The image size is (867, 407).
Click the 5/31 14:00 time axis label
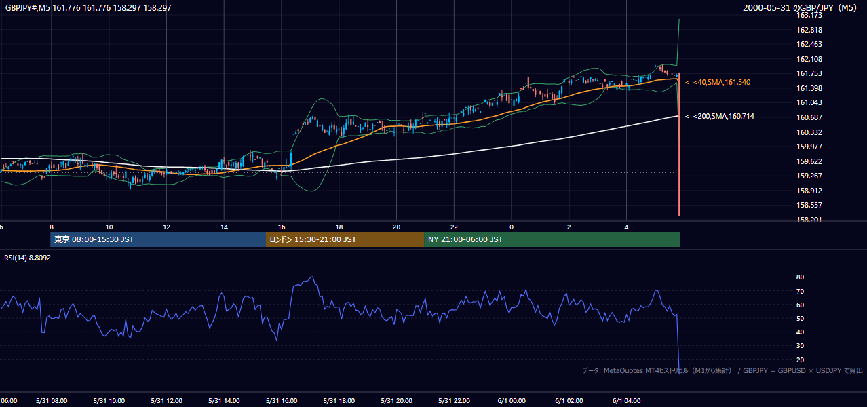(225, 401)
